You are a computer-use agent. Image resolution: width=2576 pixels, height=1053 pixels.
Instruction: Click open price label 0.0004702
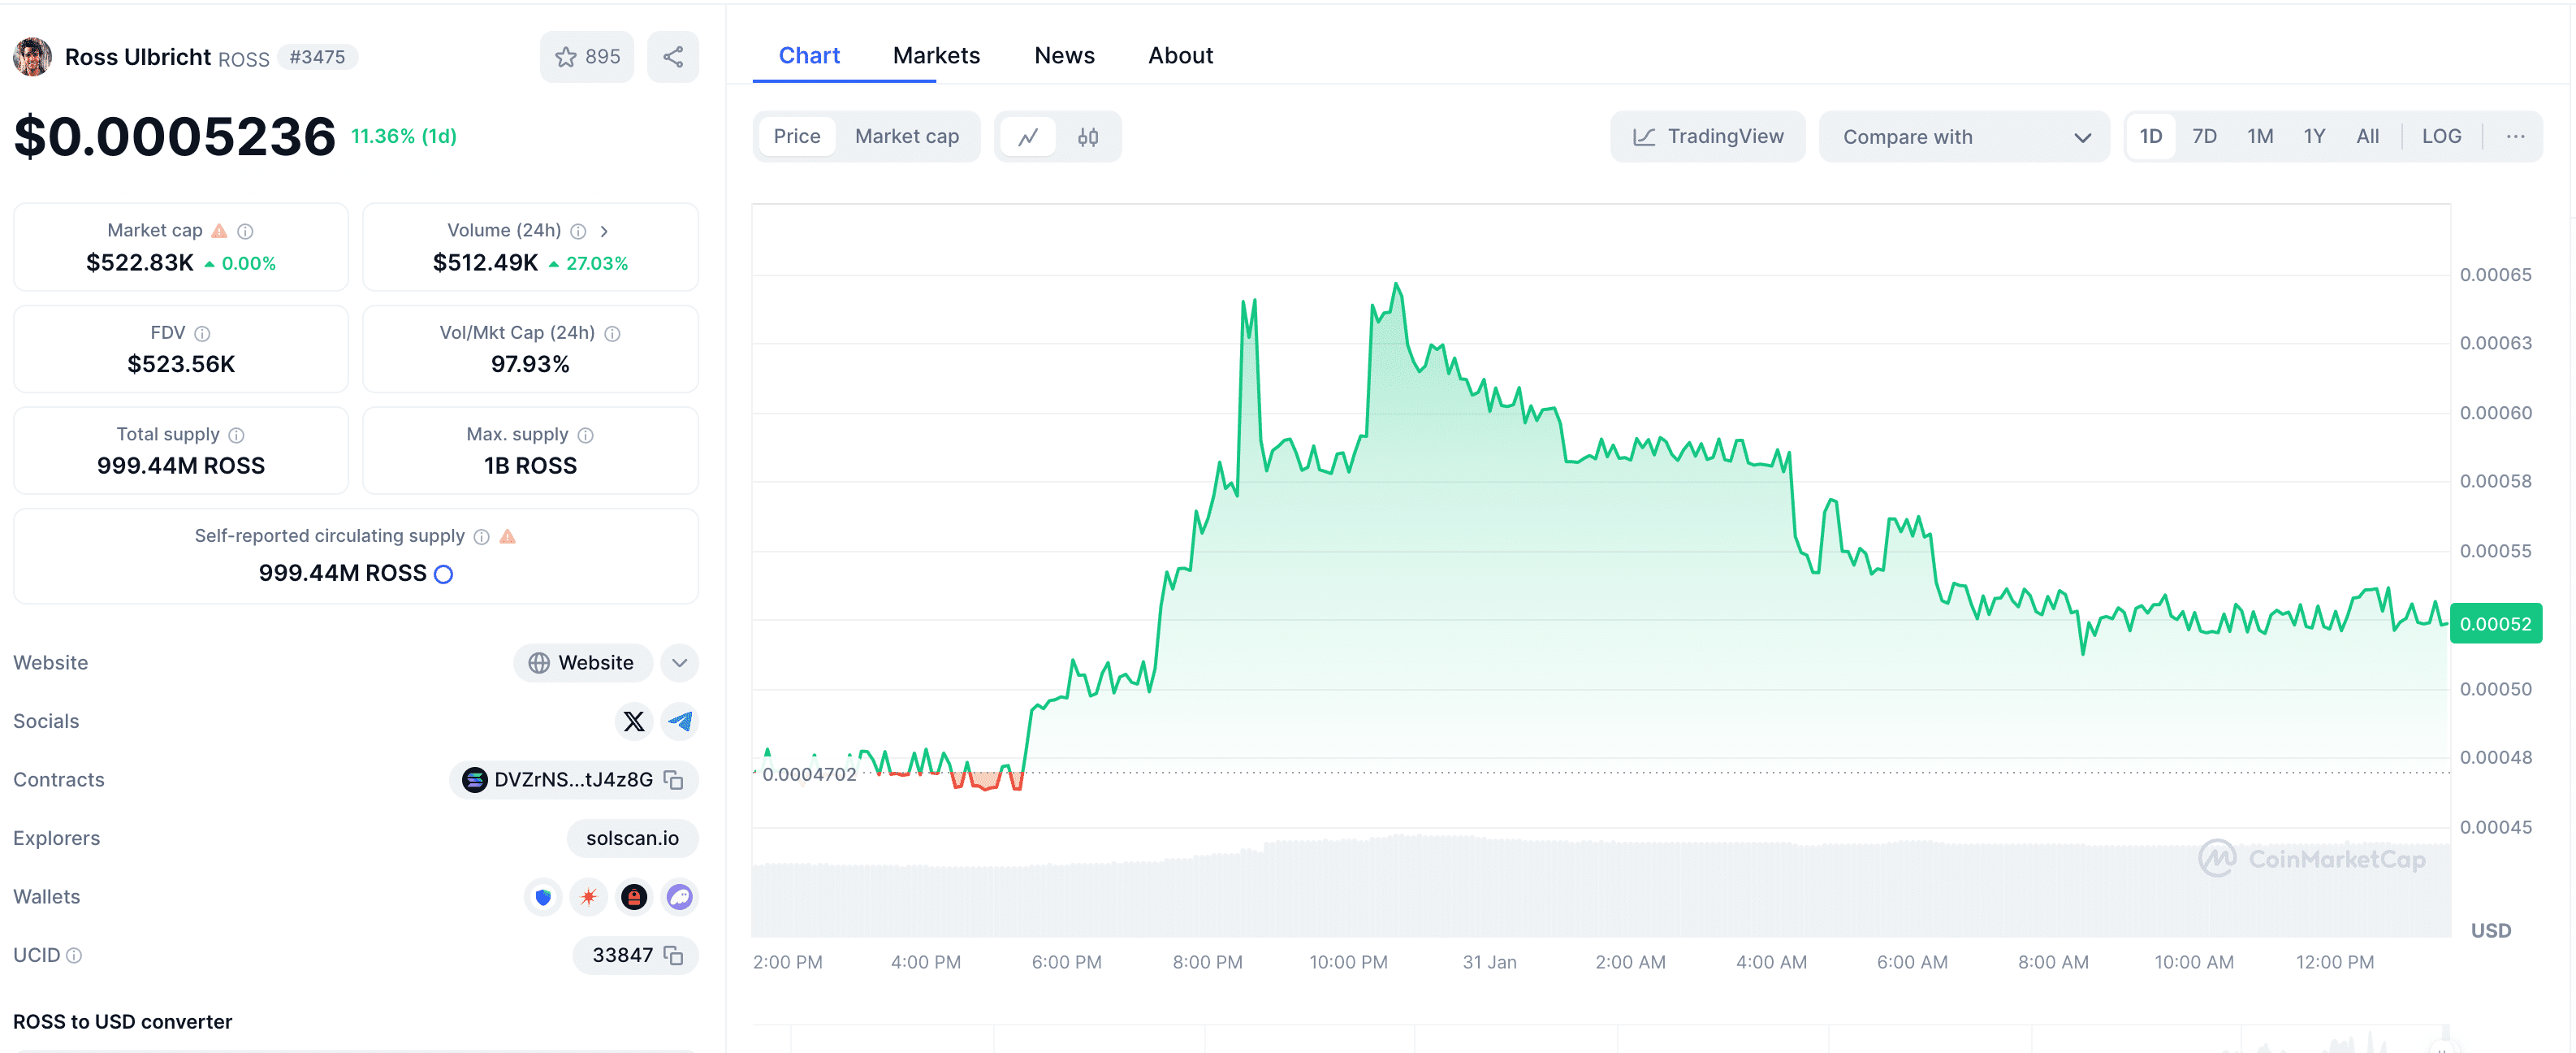(809, 775)
